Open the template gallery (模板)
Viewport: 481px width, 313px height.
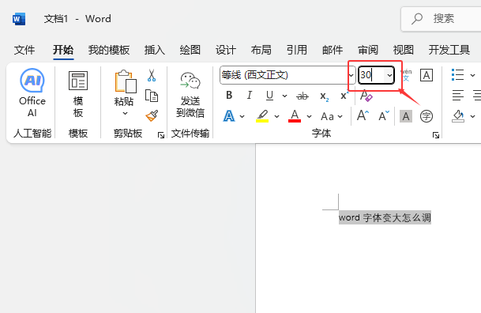coord(78,94)
